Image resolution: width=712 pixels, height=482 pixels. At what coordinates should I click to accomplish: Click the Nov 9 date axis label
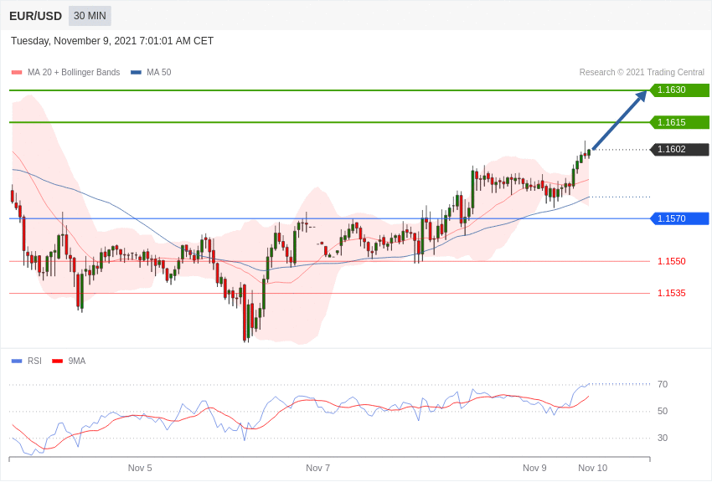coord(534,468)
